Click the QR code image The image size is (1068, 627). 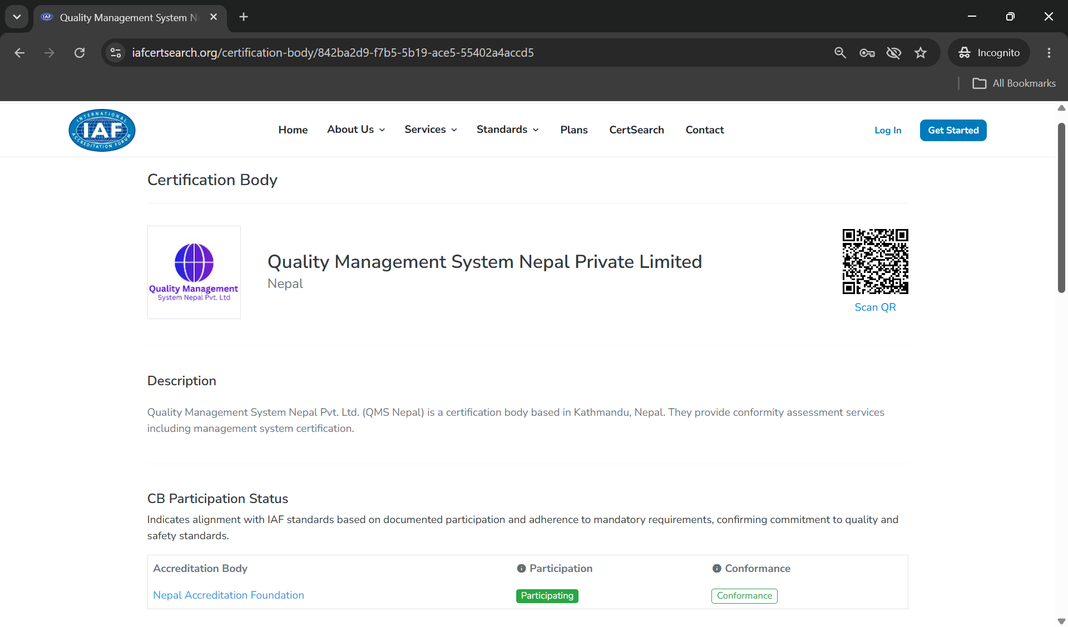click(x=875, y=261)
